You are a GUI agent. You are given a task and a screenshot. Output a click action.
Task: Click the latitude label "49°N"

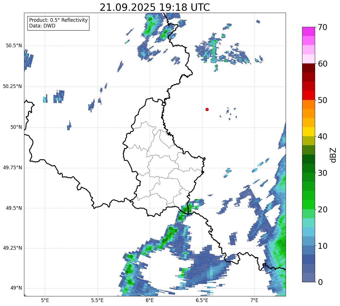pyautogui.click(x=16, y=288)
